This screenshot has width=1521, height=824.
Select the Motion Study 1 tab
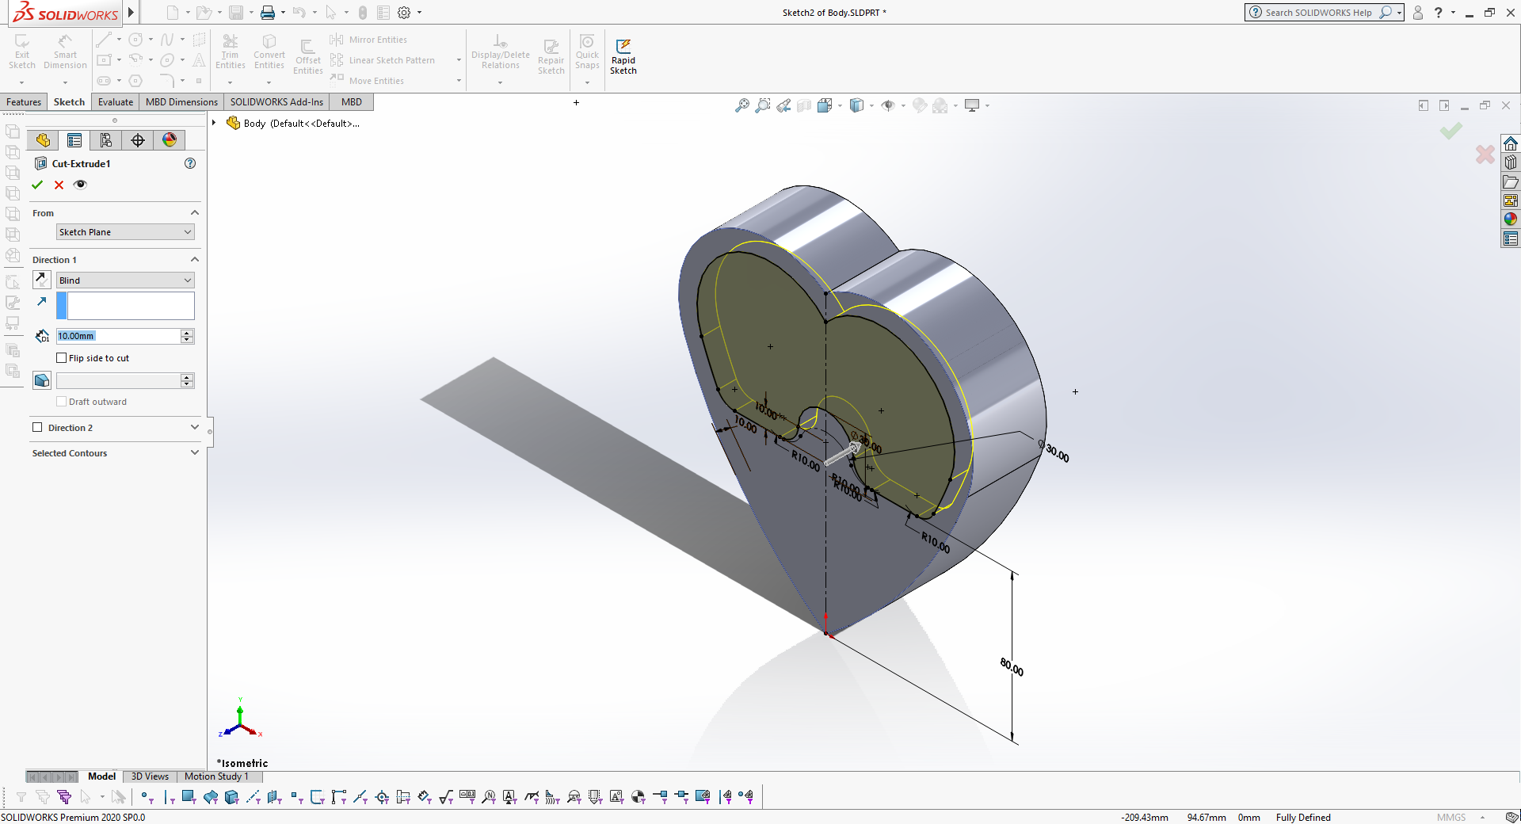tap(216, 776)
